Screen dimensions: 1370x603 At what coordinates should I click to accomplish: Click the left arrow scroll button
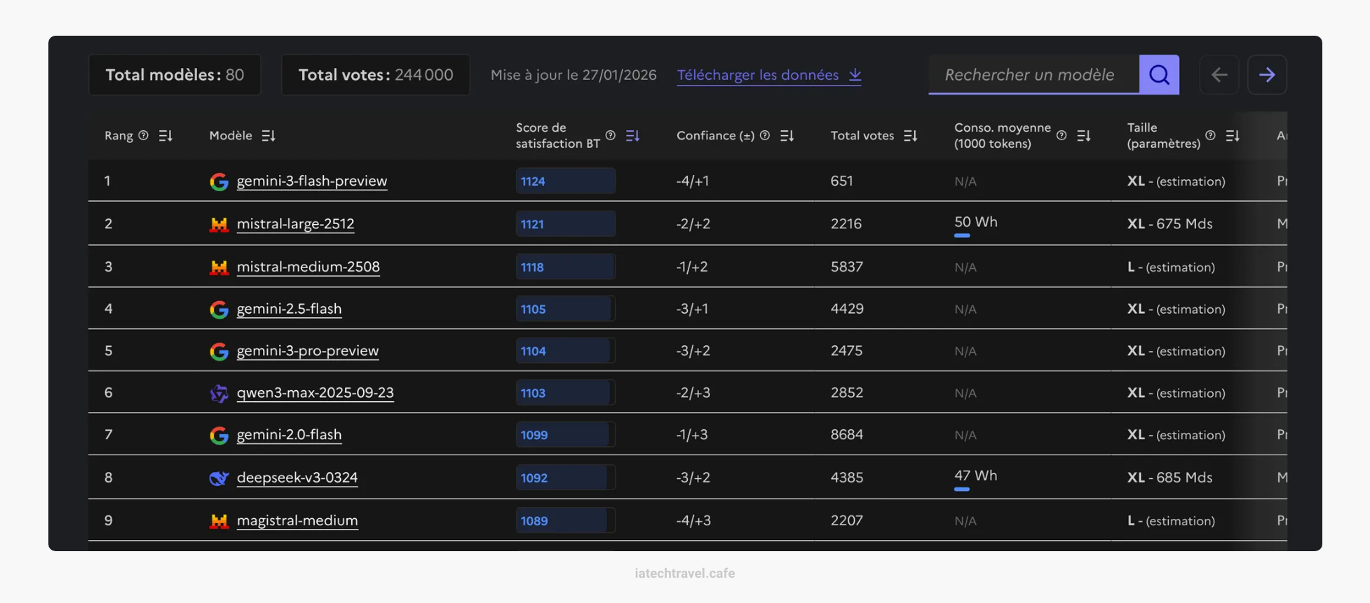(1219, 75)
